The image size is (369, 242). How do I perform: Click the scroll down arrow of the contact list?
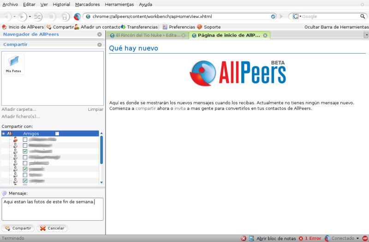[101, 182]
